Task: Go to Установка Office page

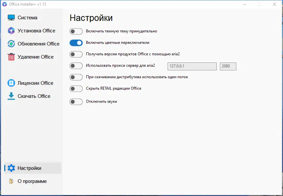Action: tap(33, 31)
